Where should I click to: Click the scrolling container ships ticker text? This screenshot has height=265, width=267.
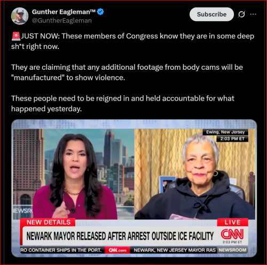pyautogui.click(x=61, y=250)
